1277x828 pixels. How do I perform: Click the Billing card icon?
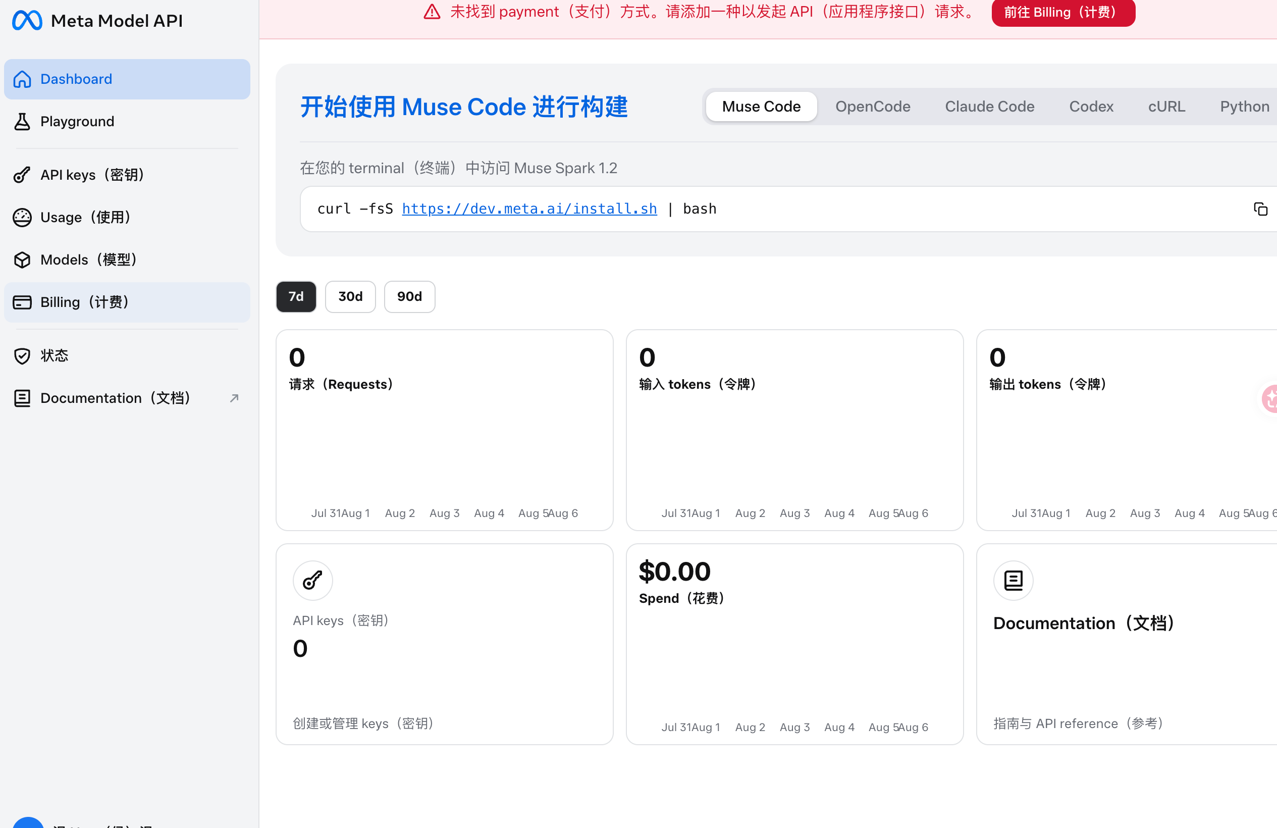point(22,302)
